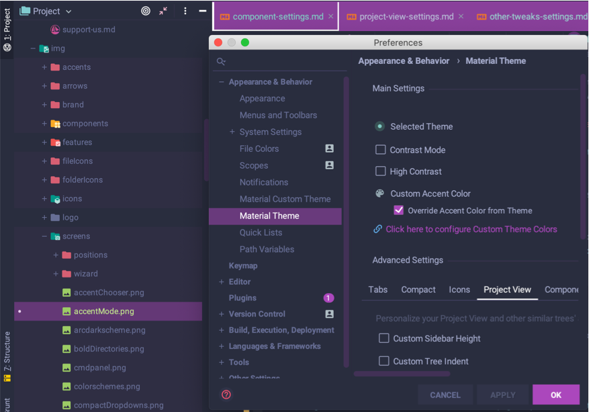Close the project-view-settings.md tab
589x412 pixels.
(461, 17)
